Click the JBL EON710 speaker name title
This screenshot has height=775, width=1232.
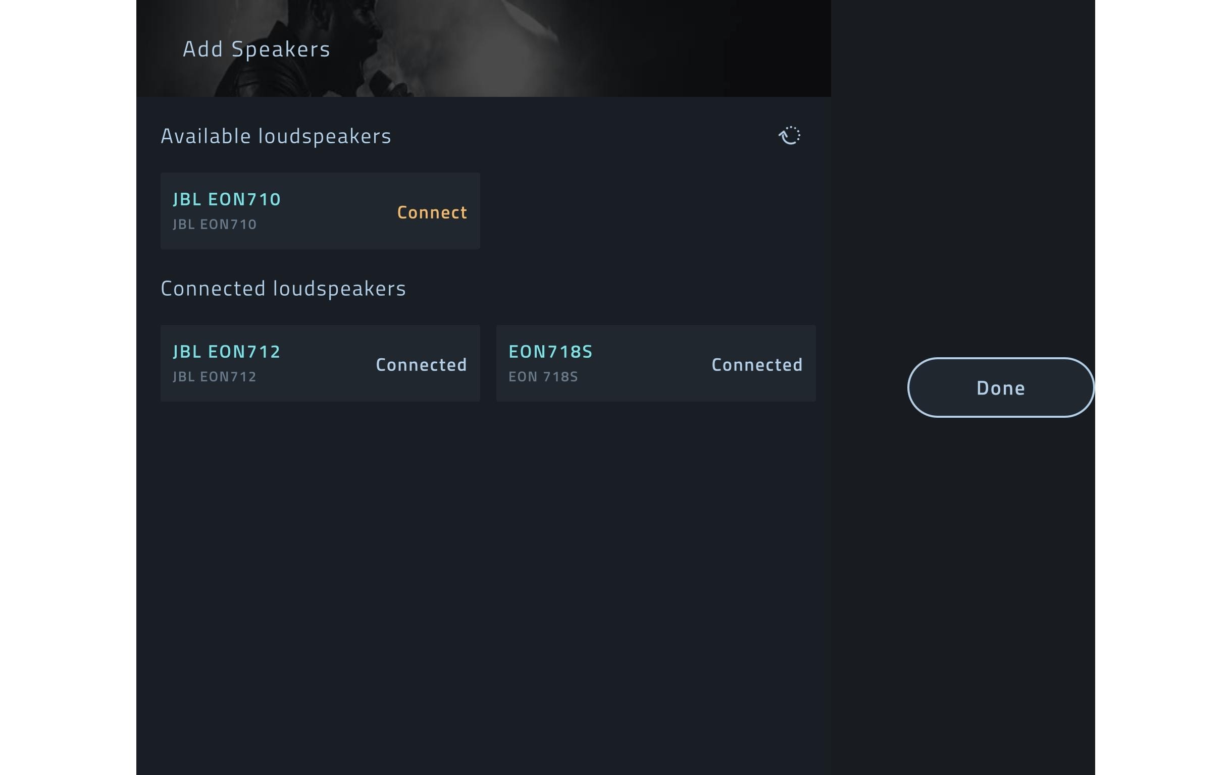pyautogui.click(x=227, y=199)
